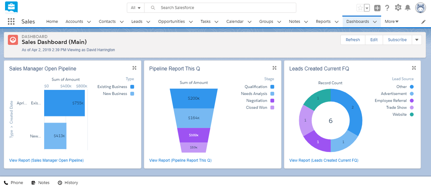The image size is (431, 186).
Task: Open the Calendar tab dropdown chevron
Action: pyautogui.click(x=249, y=21)
